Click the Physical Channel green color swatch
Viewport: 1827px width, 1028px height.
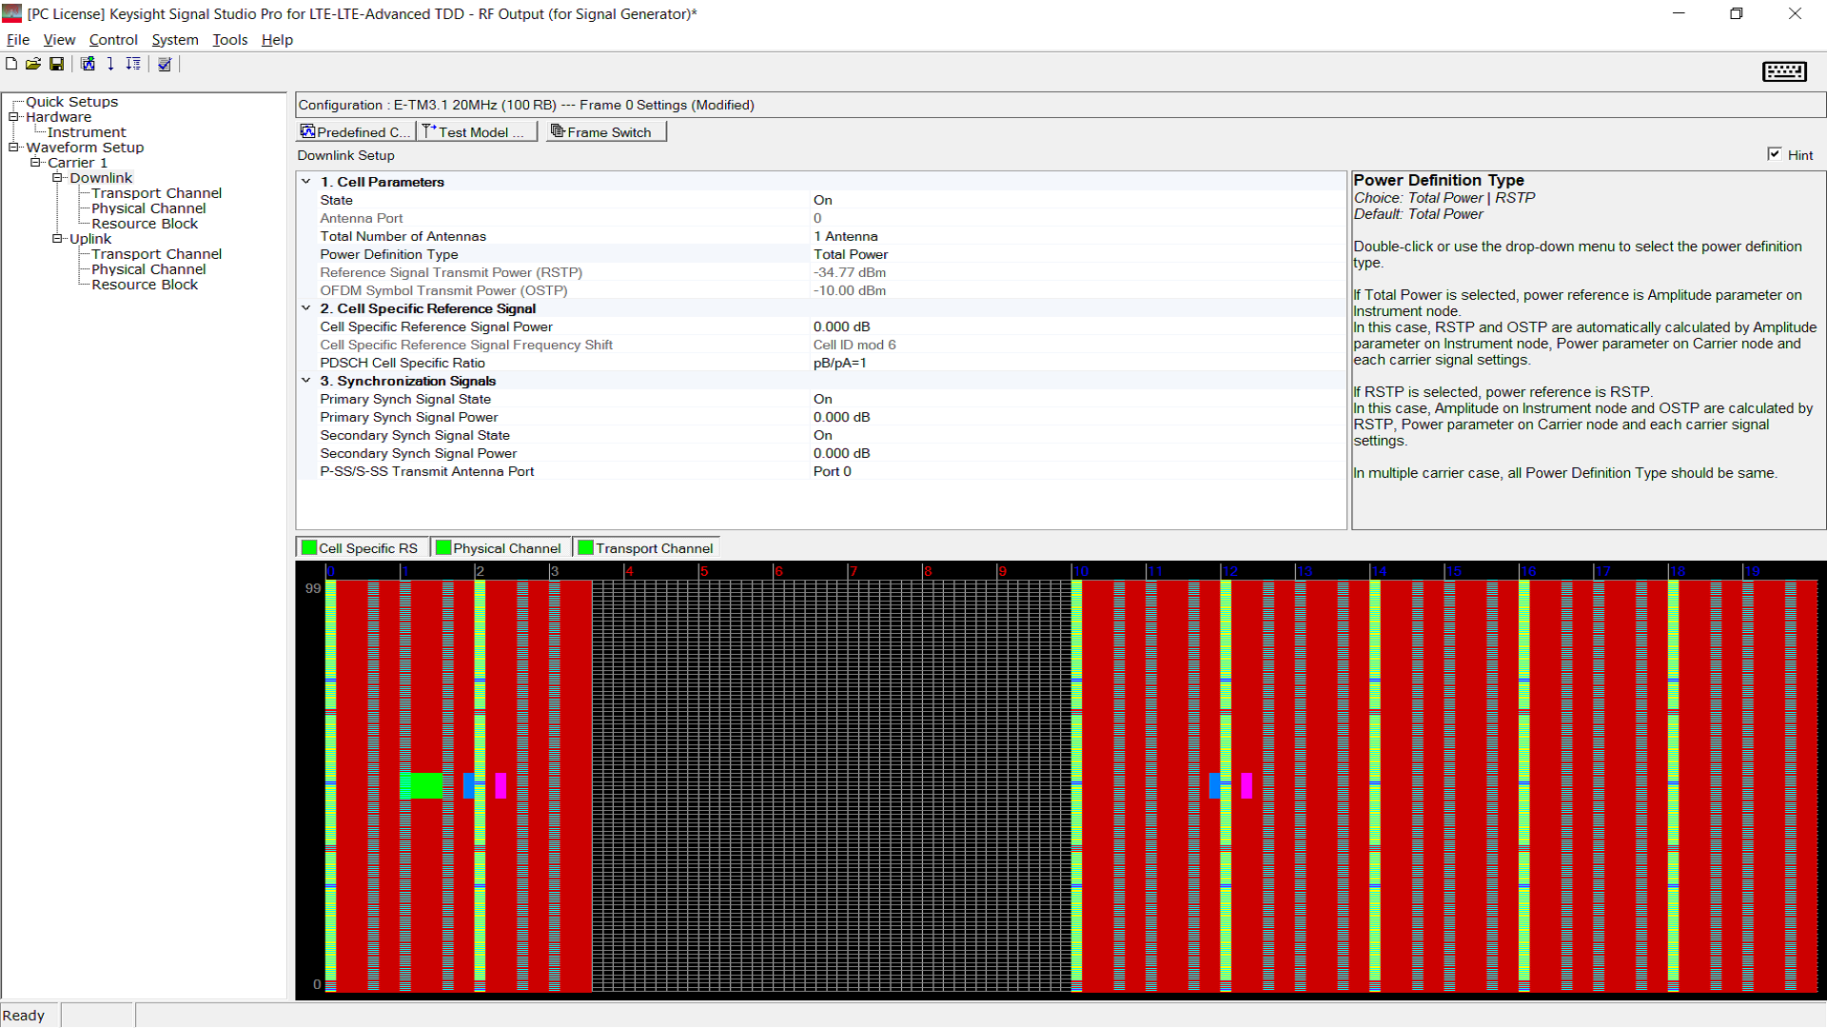(x=443, y=547)
